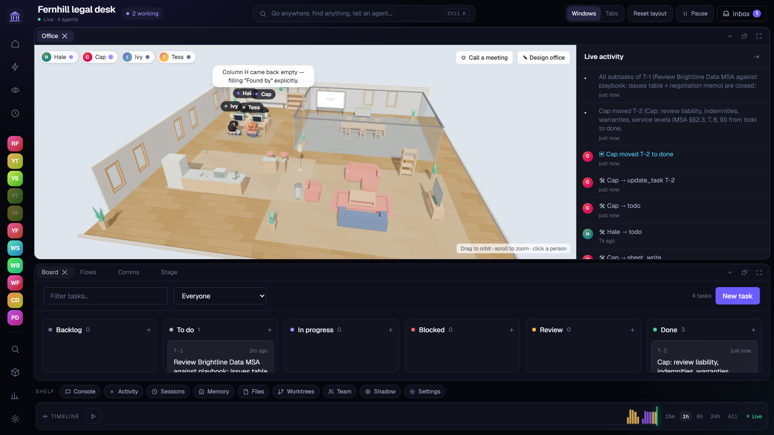Image resolution: width=774 pixels, height=435 pixels.
Task: Add a task to the Blocked column
Action: pyautogui.click(x=511, y=330)
